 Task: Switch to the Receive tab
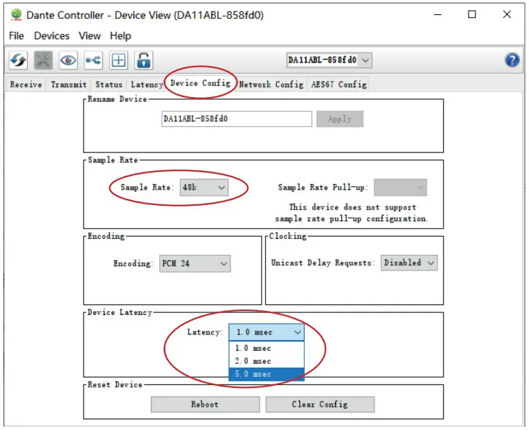tap(26, 84)
